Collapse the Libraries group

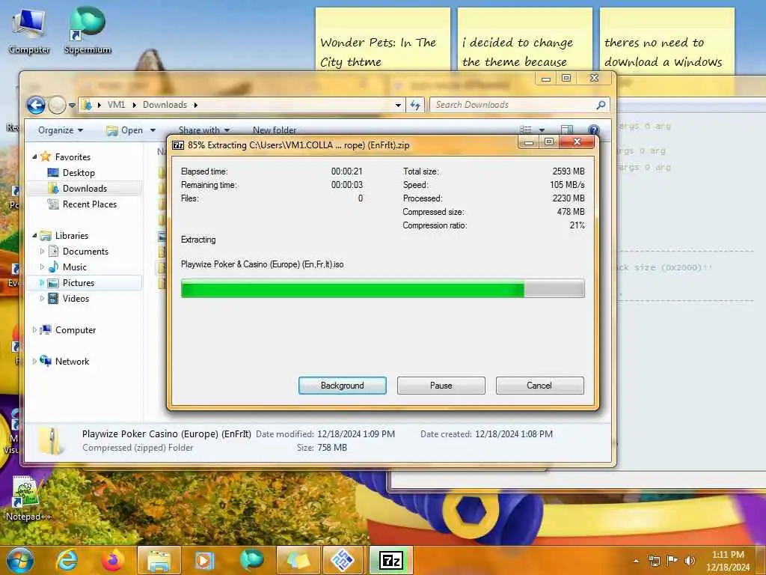tap(34, 236)
